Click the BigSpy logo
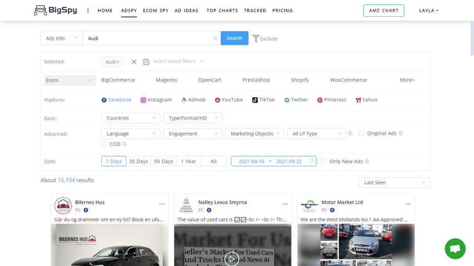474x266 pixels. coord(56,10)
